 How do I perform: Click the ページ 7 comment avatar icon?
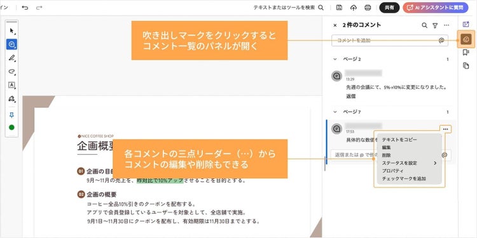pos(336,129)
